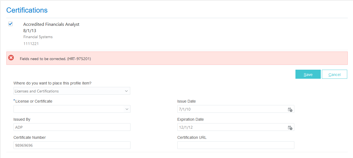Viewport: 353px width, 158px height.
Task: Open the Issue Date calendar picker
Action: [x=290, y=109]
